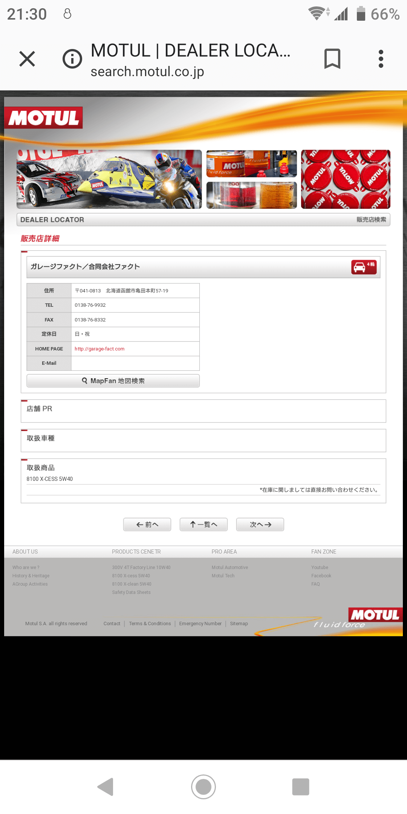Open the garage-fact.com homepage link
Screen dimensions: 407x814
(99, 349)
